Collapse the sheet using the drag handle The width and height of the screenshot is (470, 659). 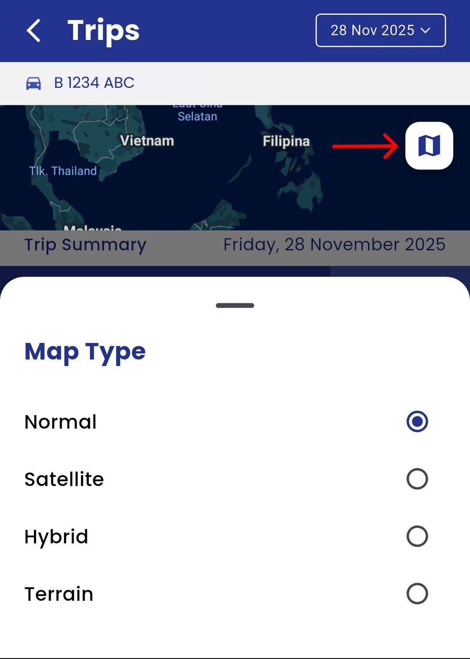tap(235, 305)
